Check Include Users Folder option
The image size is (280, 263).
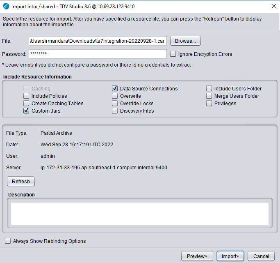click(x=209, y=88)
